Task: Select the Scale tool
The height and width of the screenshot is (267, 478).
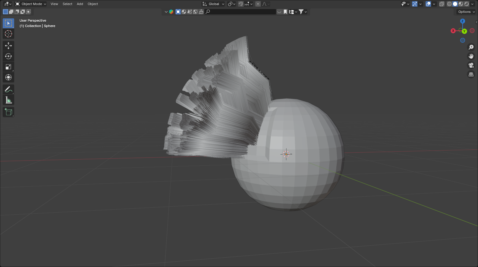Action: pyautogui.click(x=8, y=67)
